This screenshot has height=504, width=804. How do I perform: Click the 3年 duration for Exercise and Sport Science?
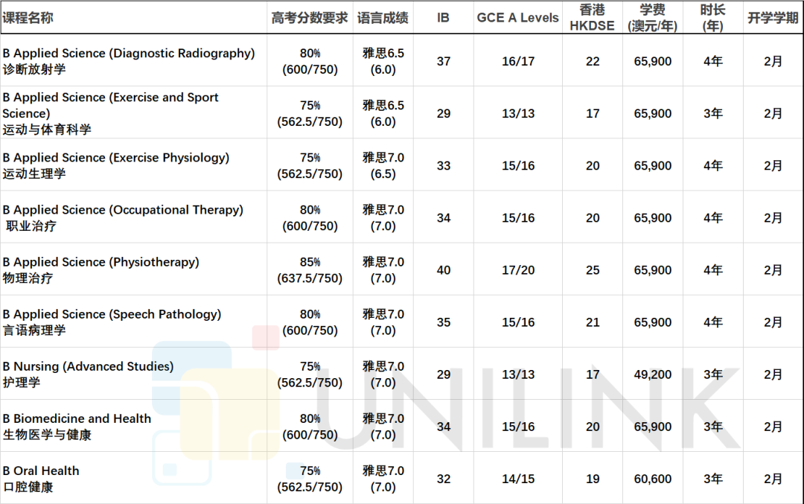click(712, 113)
